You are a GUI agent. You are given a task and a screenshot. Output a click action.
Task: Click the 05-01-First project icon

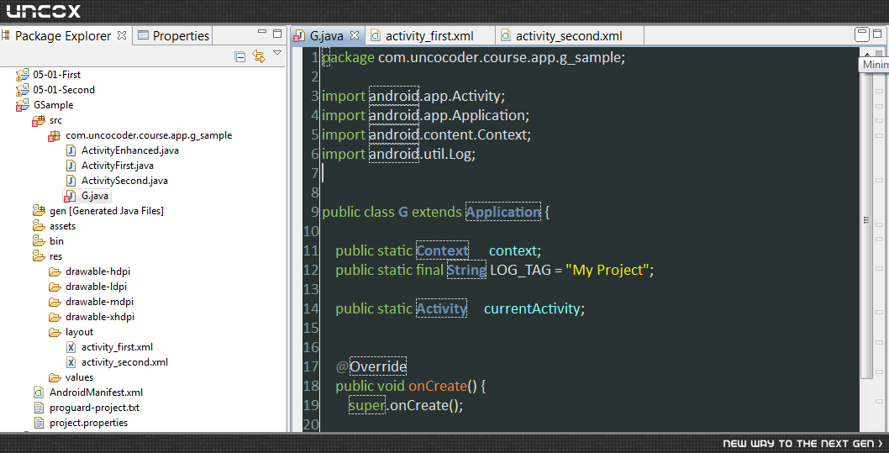click(x=23, y=74)
